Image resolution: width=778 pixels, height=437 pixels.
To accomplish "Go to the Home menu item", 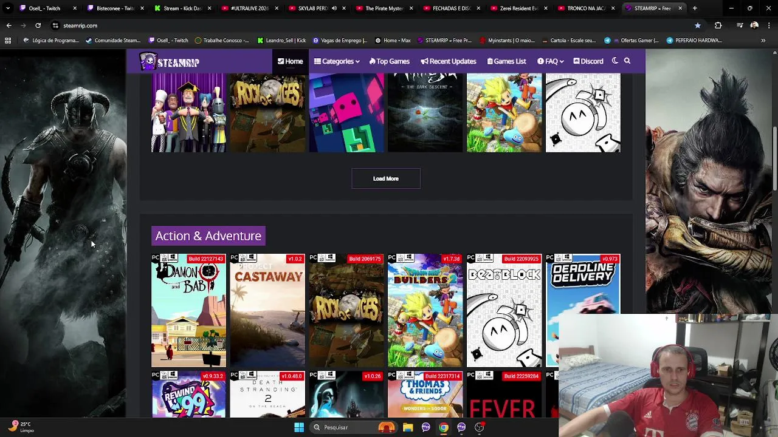I will click(290, 61).
